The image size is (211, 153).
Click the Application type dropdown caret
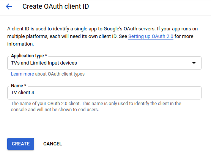coord(194,63)
